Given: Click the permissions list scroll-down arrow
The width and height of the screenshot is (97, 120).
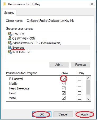Looking at the screenshot, I should (88, 99).
